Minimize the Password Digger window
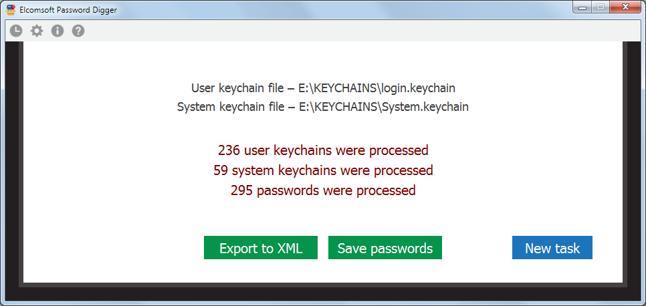 [582, 7]
